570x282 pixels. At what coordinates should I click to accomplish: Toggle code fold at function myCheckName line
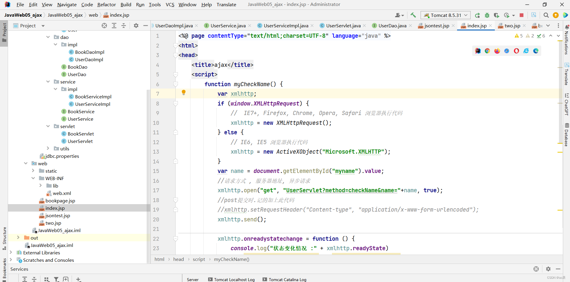pos(176,84)
